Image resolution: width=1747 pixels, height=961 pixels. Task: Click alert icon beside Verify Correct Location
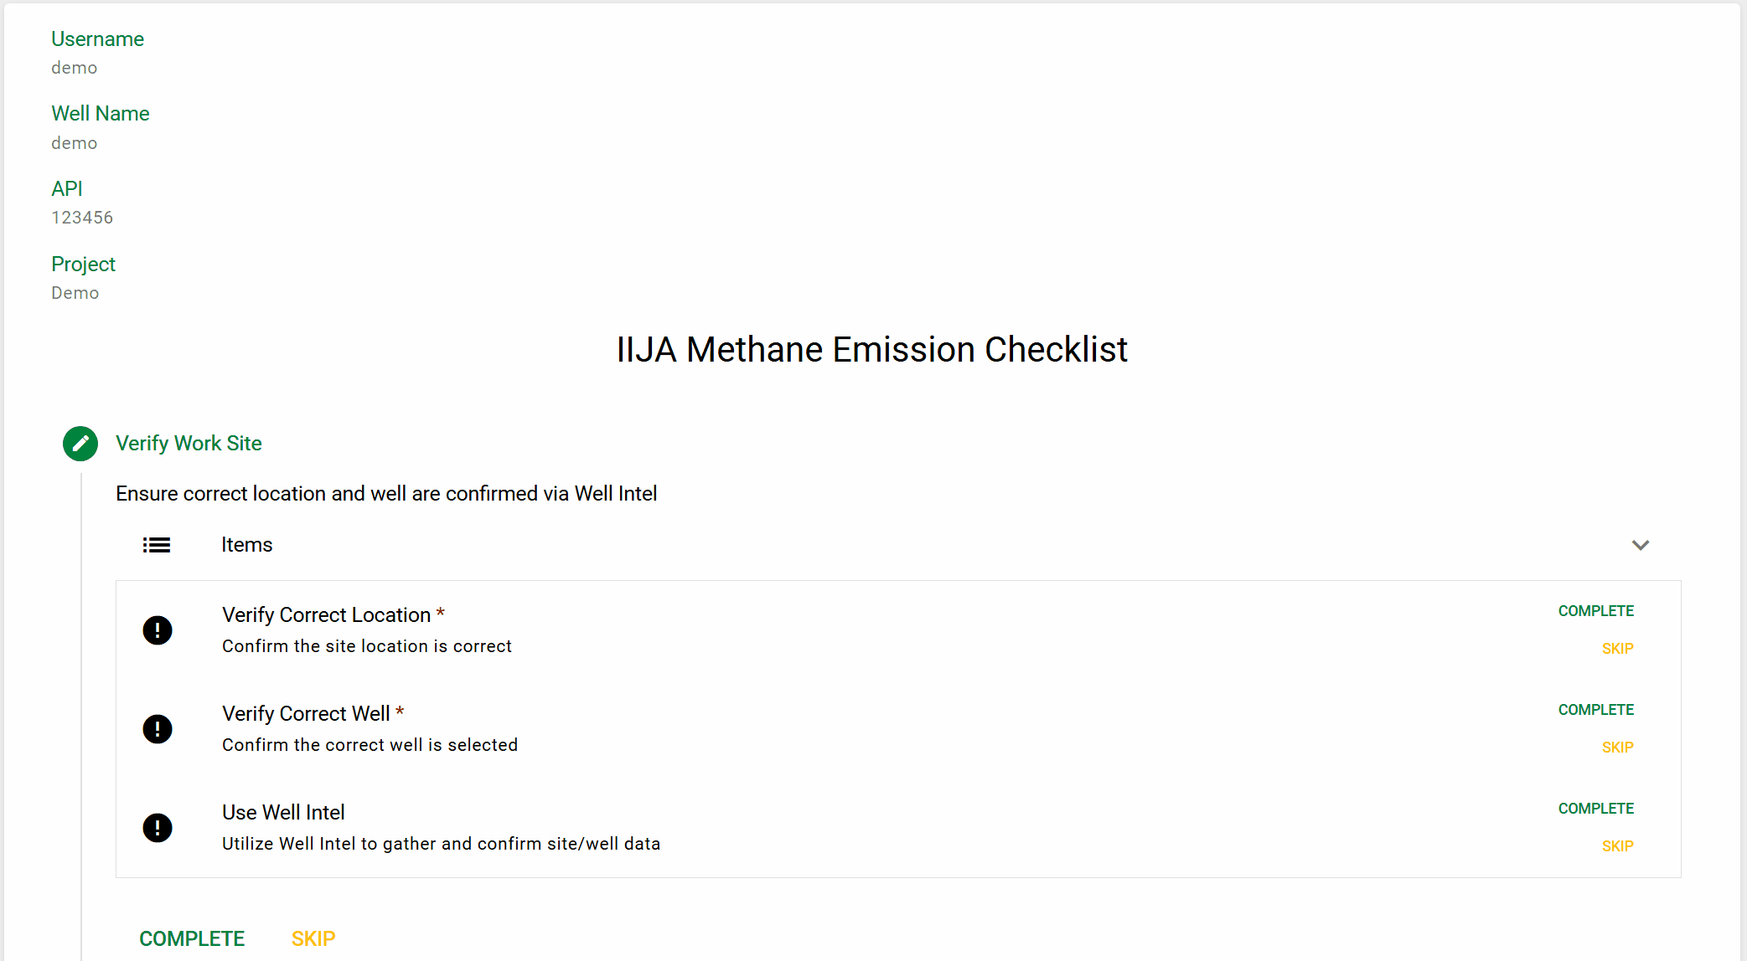click(158, 630)
